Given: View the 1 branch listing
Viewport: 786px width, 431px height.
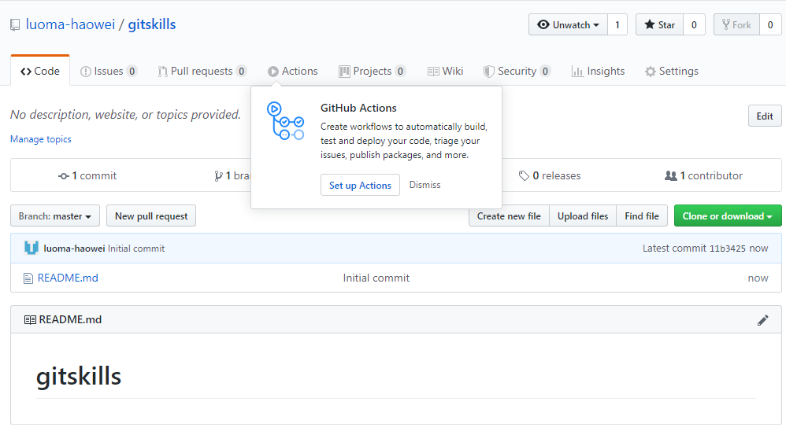Looking at the screenshot, I should click(x=232, y=175).
